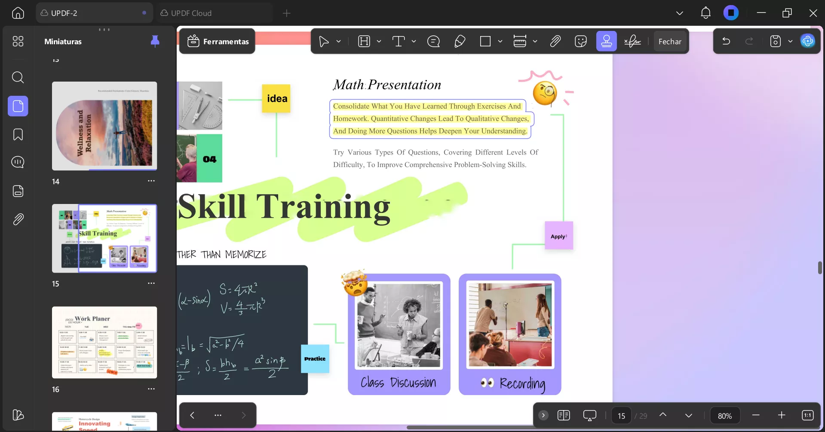Go to the previous page

(663, 415)
